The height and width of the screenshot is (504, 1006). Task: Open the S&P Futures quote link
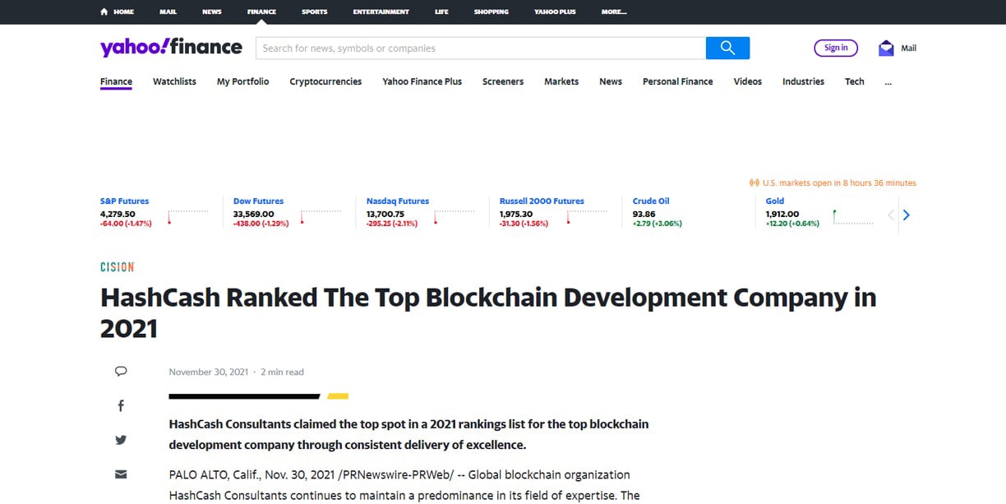124,201
